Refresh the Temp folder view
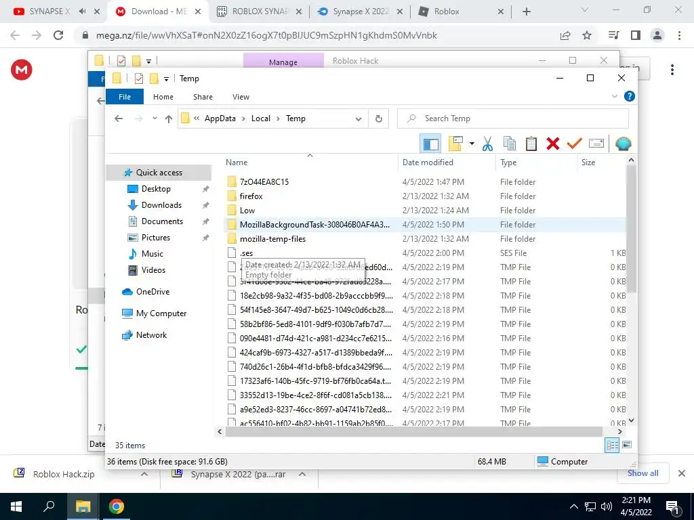694x520 pixels. 378,118
